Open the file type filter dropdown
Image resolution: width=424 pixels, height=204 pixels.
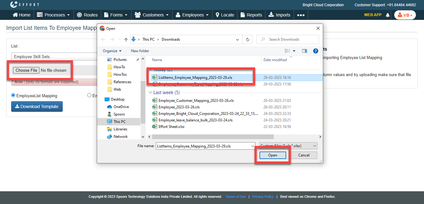(x=288, y=146)
